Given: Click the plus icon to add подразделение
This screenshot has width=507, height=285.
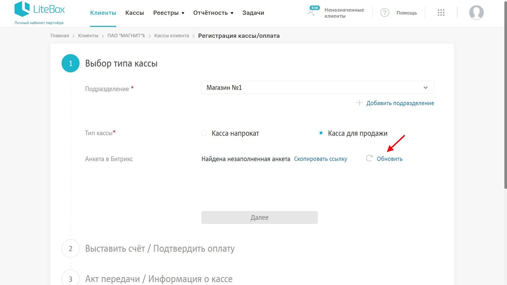Looking at the screenshot, I should [359, 103].
